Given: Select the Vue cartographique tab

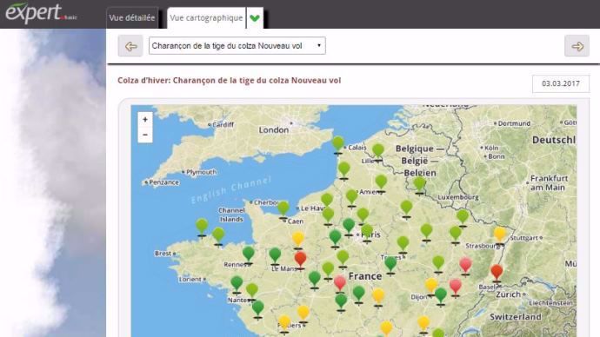Looking at the screenshot, I should tap(206, 18).
